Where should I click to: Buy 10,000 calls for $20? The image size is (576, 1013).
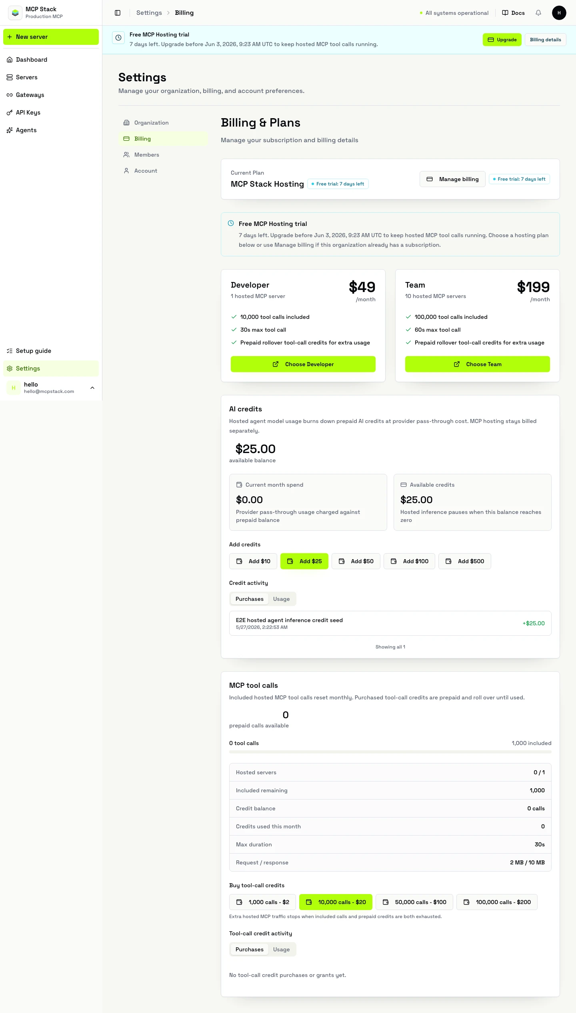336,902
